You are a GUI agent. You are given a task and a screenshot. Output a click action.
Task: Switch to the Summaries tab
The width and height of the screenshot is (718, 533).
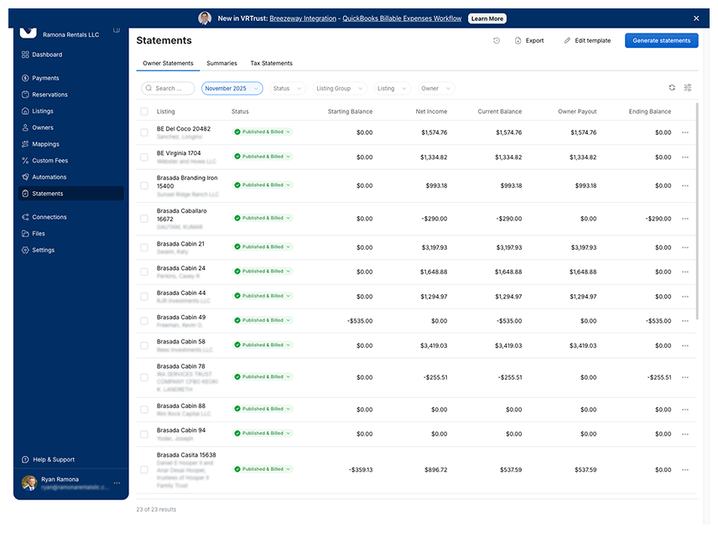(221, 64)
